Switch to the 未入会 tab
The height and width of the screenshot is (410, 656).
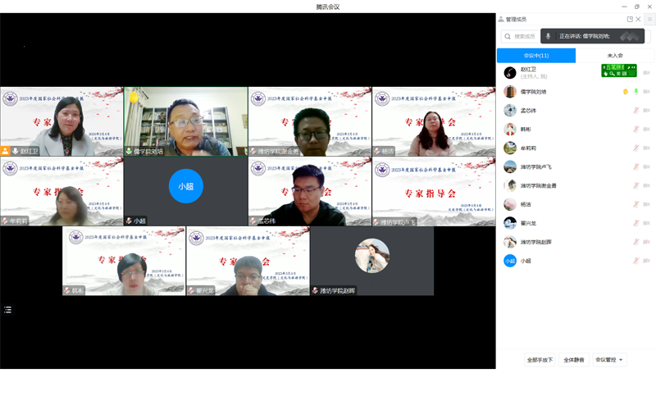coord(614,56)
